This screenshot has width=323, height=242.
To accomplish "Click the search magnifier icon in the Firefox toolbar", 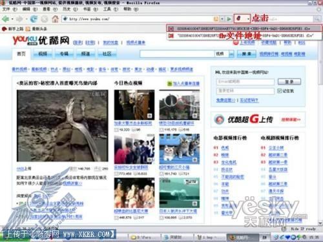I will coord(317,19).
